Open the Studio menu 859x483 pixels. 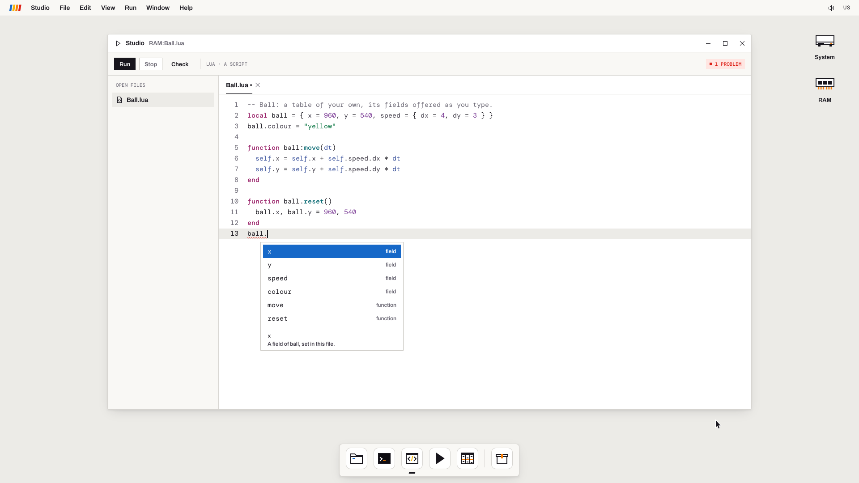pyautogui.click(x=40, y=8)
